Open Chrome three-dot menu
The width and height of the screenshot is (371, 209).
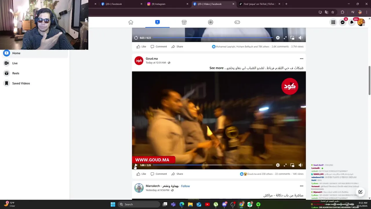(367, 12)
